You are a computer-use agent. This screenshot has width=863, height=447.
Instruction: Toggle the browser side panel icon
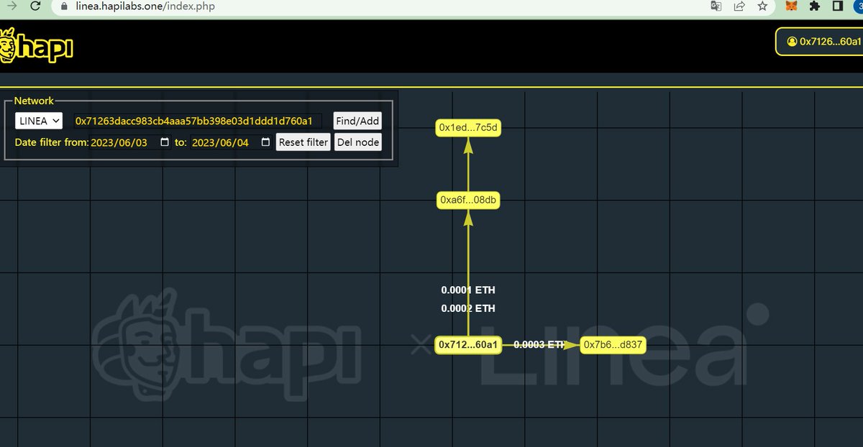click(838, 6)
